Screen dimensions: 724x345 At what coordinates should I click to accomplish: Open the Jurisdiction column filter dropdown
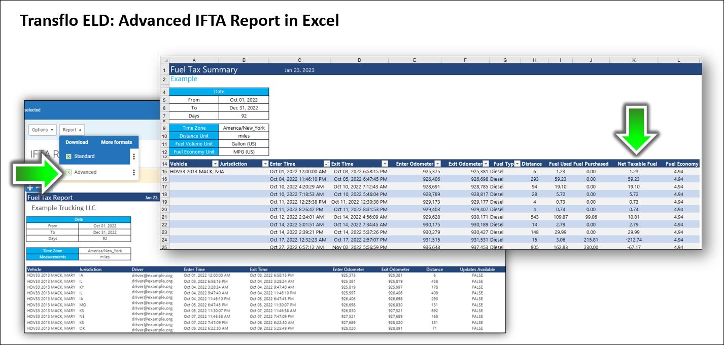point(265,164)
